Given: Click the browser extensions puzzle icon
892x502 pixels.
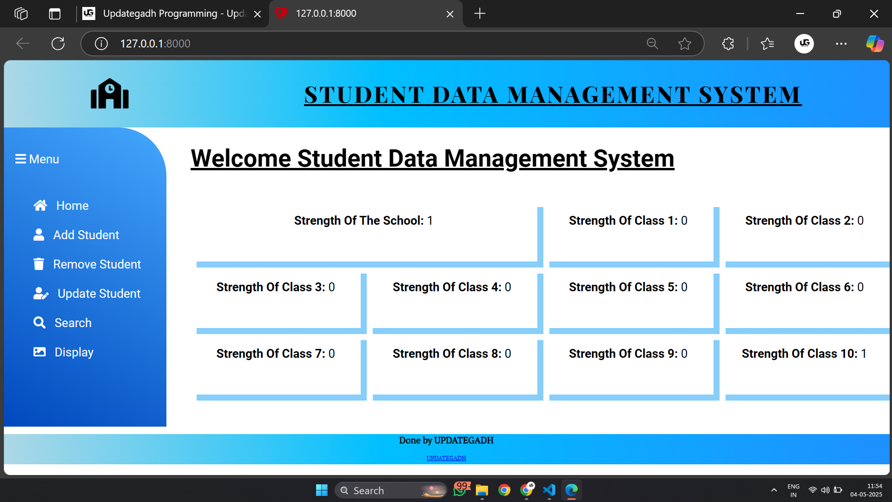Looking at the screenshot, I should (x=727, y=43).
